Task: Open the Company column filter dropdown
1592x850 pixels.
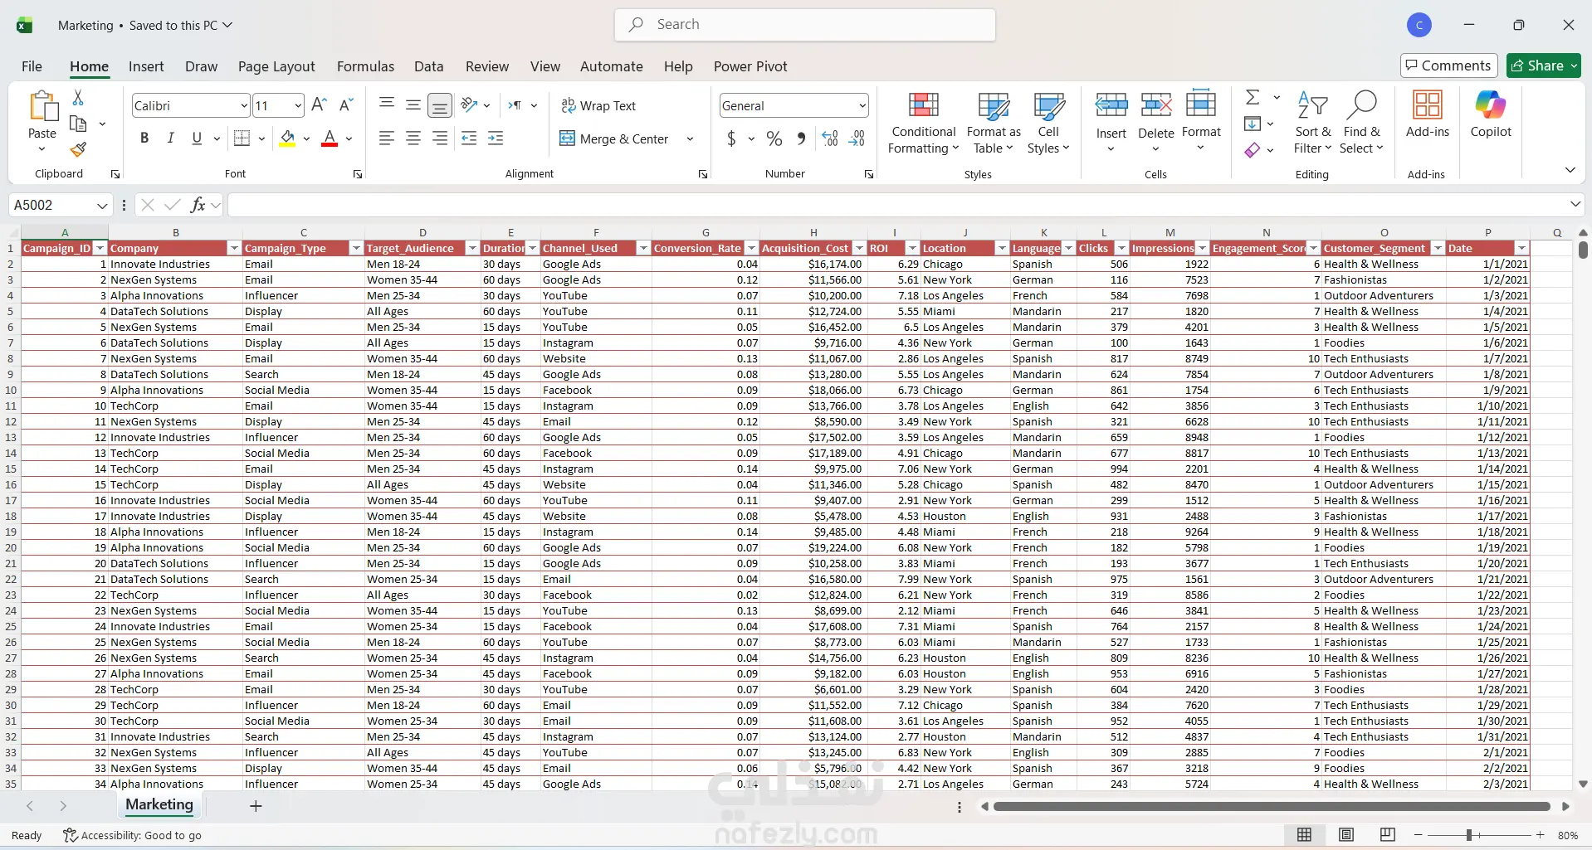Action: [x=234, y=248]
